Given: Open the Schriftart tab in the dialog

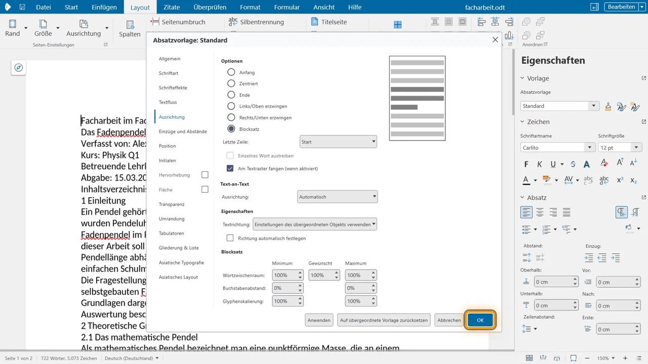Looking at the screenshot, I should click(x=169, y=73).
